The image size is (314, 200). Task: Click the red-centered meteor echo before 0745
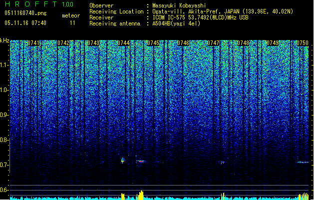[141, 161]
